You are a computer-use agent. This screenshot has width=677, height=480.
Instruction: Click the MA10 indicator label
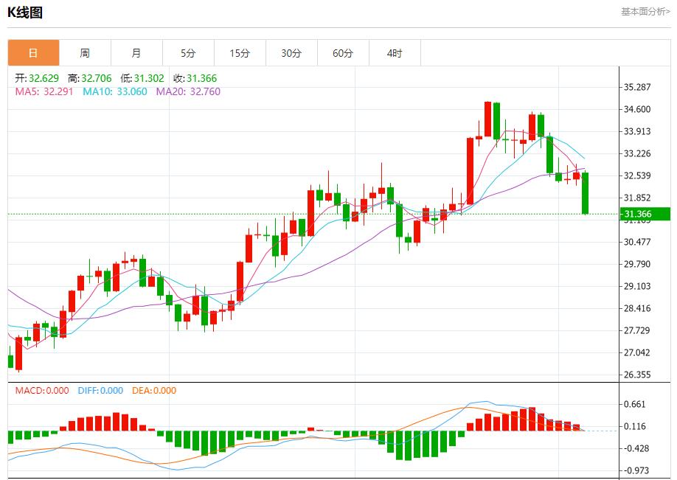coord(114,91)
